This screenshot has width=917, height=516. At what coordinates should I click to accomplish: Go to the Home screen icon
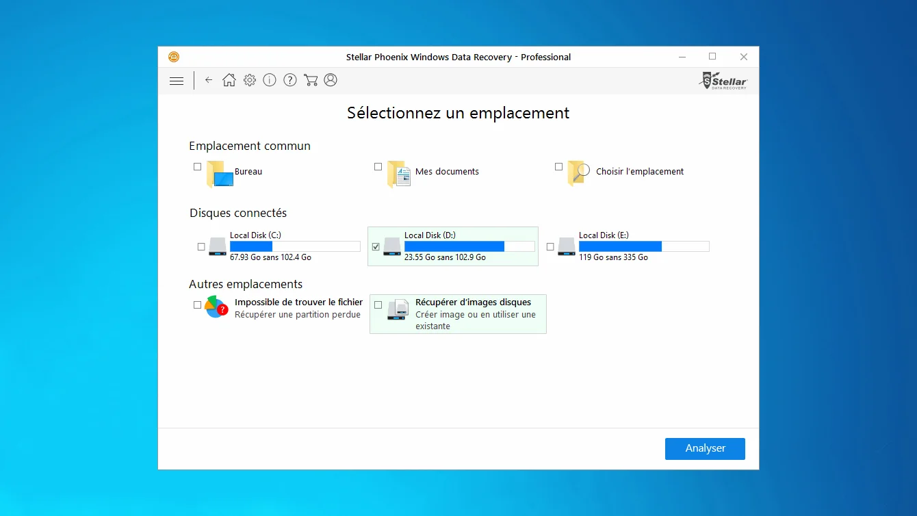click(229, 80)
